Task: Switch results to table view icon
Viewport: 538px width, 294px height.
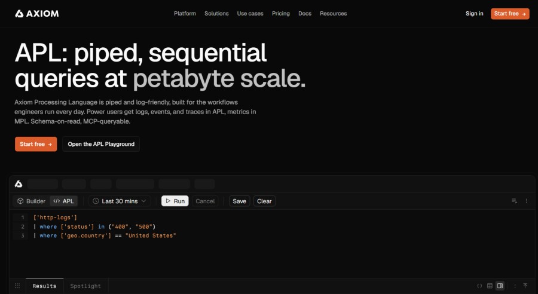Action: point(490,286)
